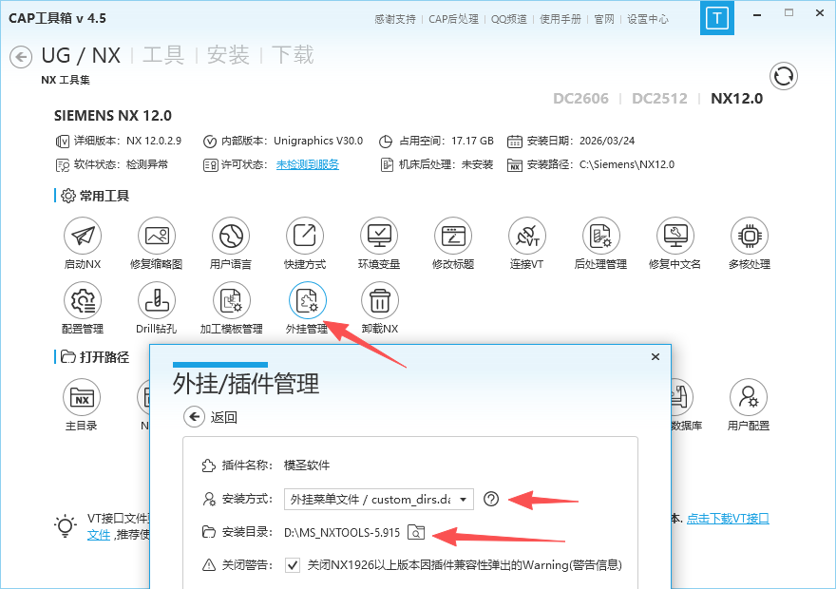Open the 环境变量 tool
The width and height of the screenshot is (836, 589).
coord(379,236)
